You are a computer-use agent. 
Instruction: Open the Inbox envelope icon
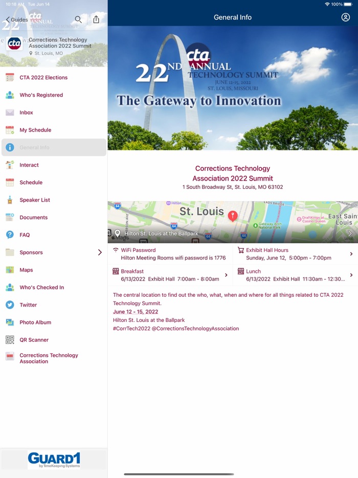coord(10,113)
